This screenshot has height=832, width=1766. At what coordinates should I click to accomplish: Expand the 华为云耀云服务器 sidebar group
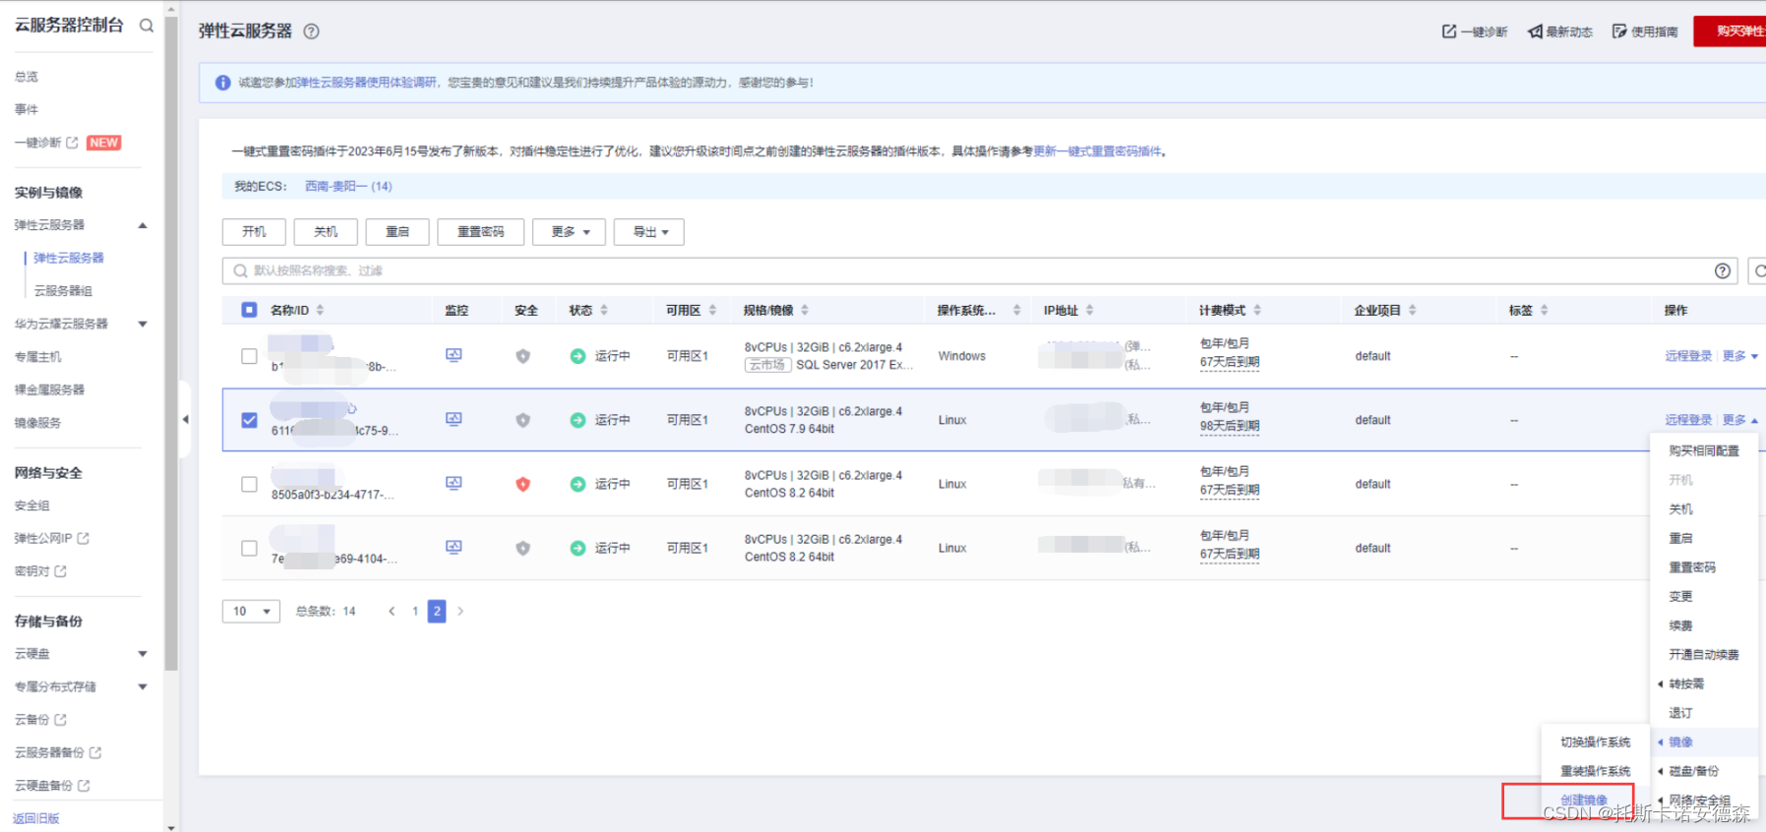point(143,324)
